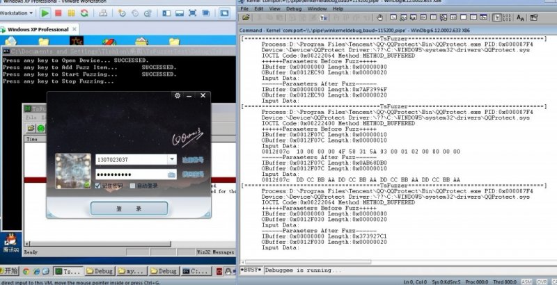Open WinDbg options icon at toolbar end

click(533, 17)
